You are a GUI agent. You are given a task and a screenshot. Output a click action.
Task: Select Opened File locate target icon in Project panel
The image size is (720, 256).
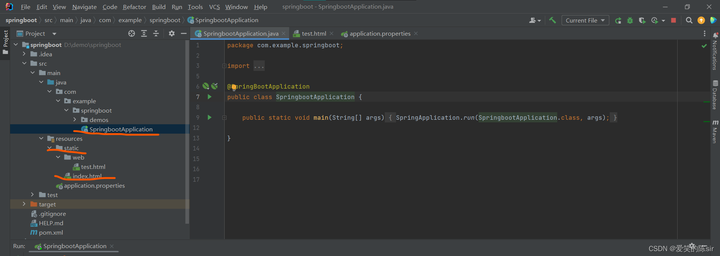click(132, 33)
